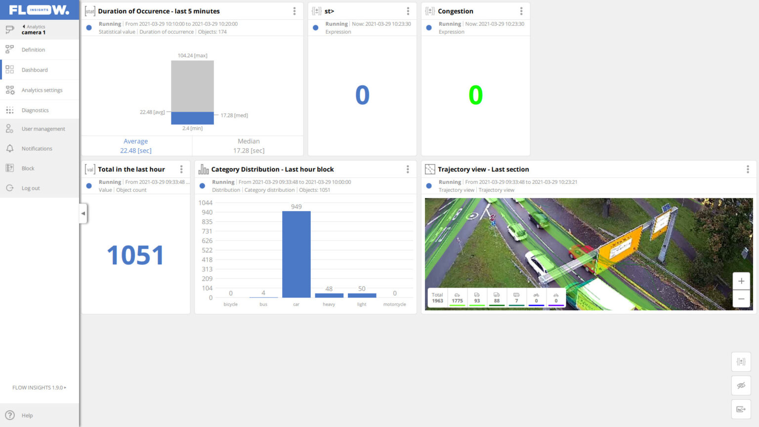Click the FLOW logo at the top
Image resolution: width=759 pixels, height=427 pixels.
tap(40, 9)
